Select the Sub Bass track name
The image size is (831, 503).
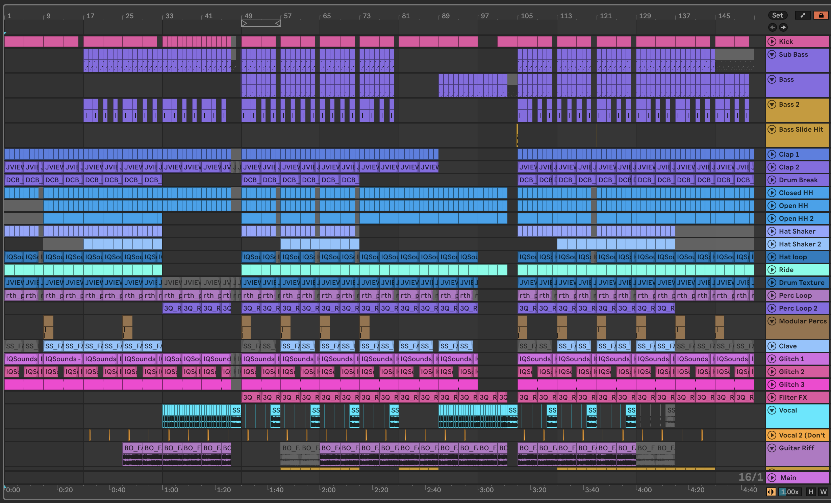(x=793, y=54)
